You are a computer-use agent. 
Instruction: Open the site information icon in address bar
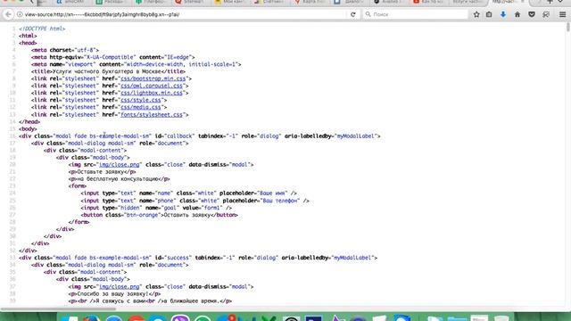click(20, 14)
